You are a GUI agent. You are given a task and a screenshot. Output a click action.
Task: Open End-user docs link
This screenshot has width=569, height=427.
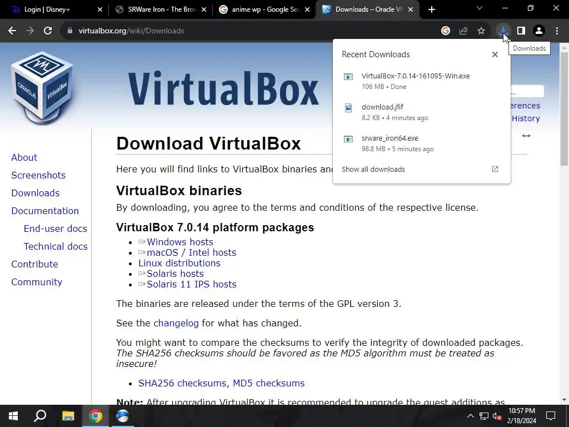coord(55,229)
